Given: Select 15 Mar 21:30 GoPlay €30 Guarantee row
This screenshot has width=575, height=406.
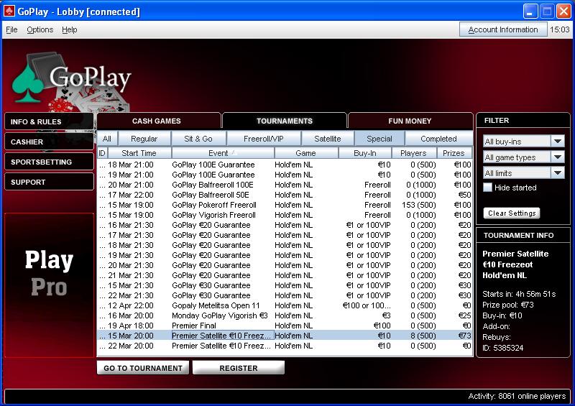Looking at the screenshot, I should click(285, 285).
